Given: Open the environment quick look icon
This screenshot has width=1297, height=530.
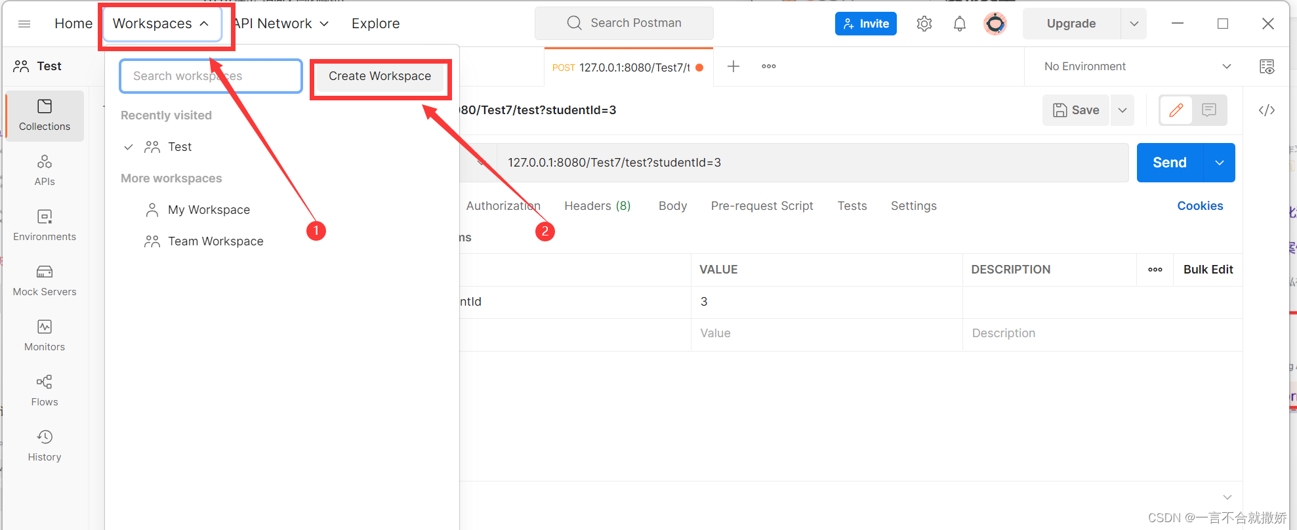Looking at the screenshot, I should click(x=1267, y=66).
